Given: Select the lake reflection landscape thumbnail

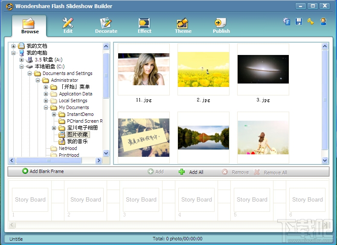Looking at the screenshot, I should click(203, 138).
